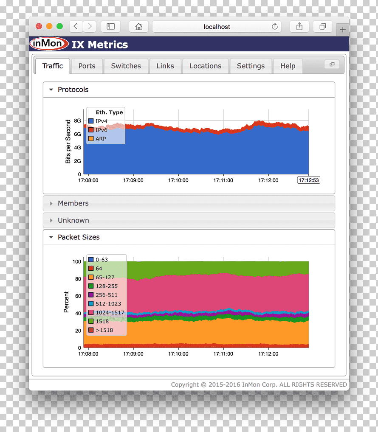Open the share sheet icon
Image resolution: width=378 pixels, height=432 pixels.
(x=299, y=26)
